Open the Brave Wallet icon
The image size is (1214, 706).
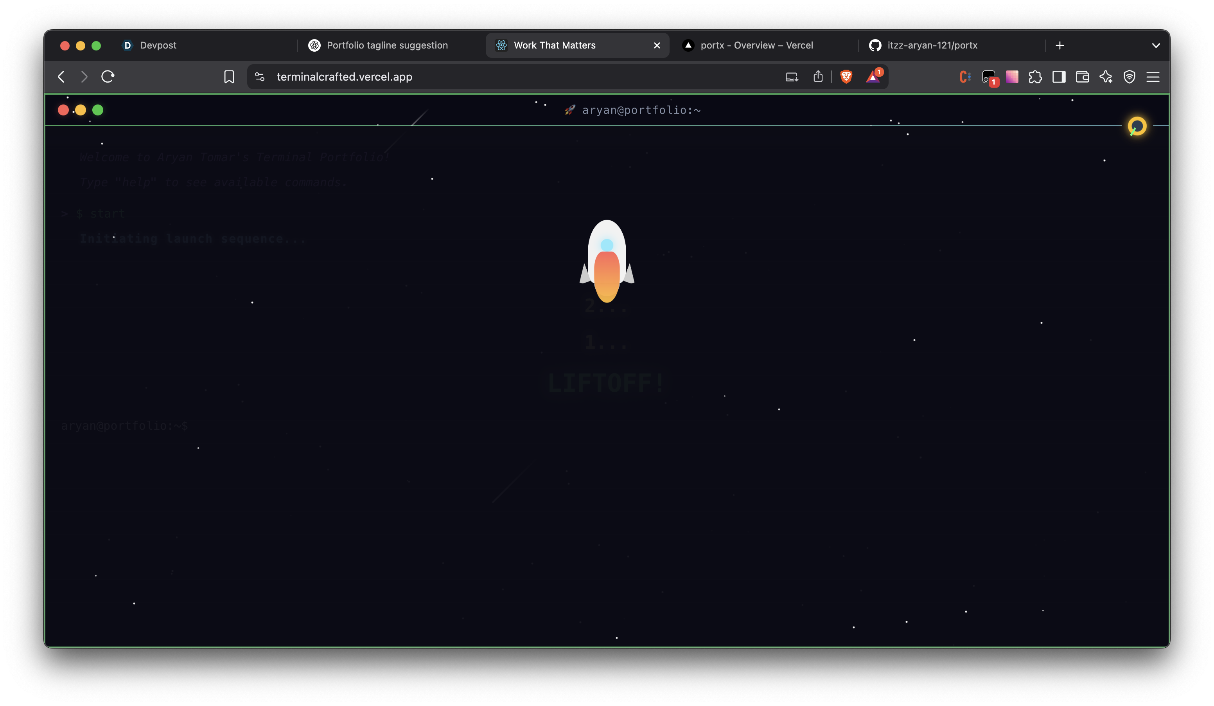click(x=1082, y=77)
